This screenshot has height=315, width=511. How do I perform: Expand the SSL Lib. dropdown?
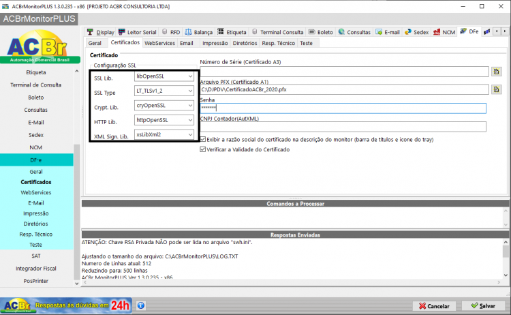164,76
